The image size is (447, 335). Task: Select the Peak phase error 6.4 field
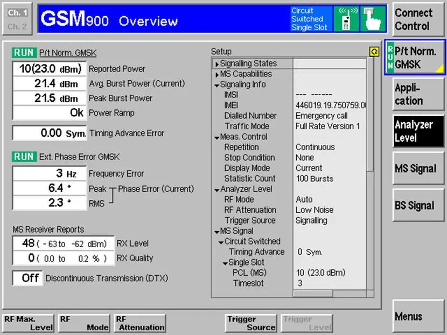pos(50,188)
